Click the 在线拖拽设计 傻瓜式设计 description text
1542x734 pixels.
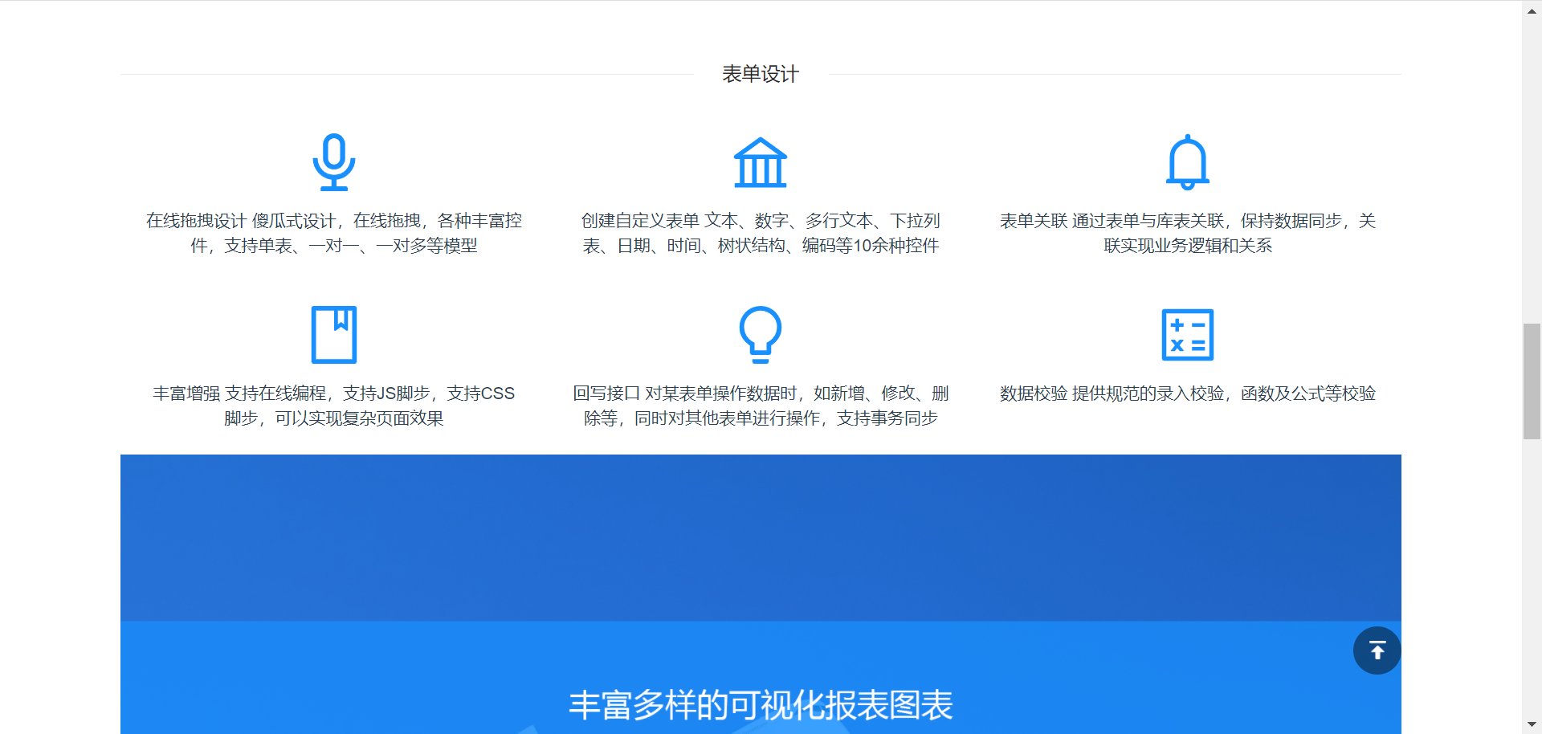(x=334, y=233)
